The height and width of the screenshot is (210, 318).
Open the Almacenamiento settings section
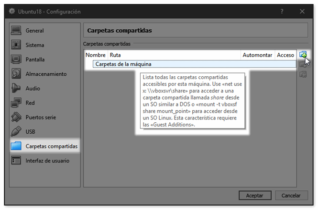[45, 74]
